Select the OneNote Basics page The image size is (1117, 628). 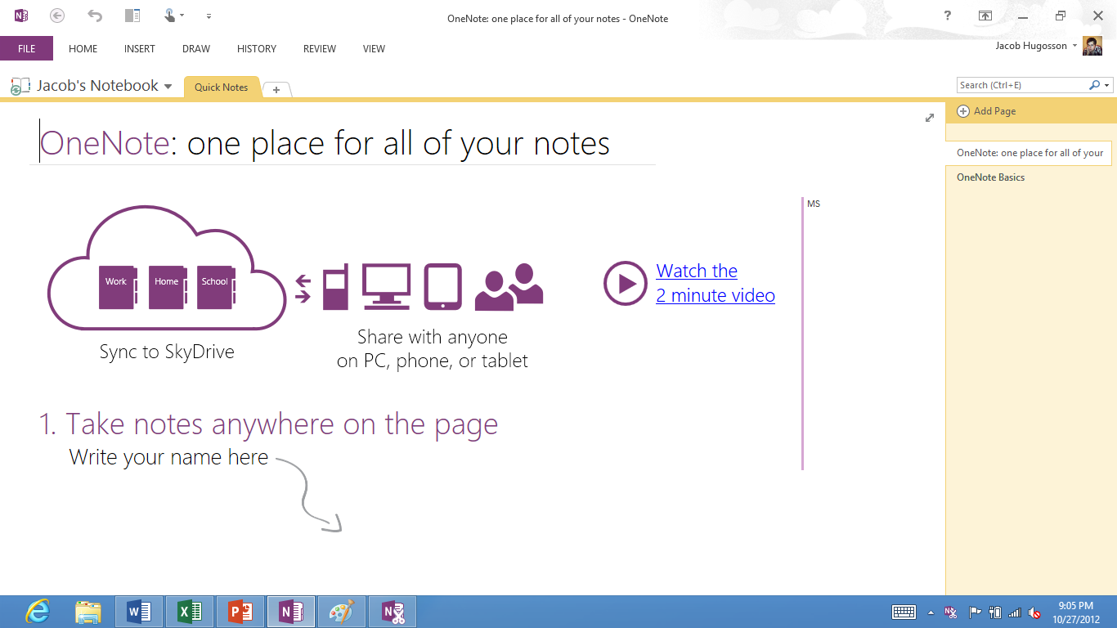(x=993, y=177)
